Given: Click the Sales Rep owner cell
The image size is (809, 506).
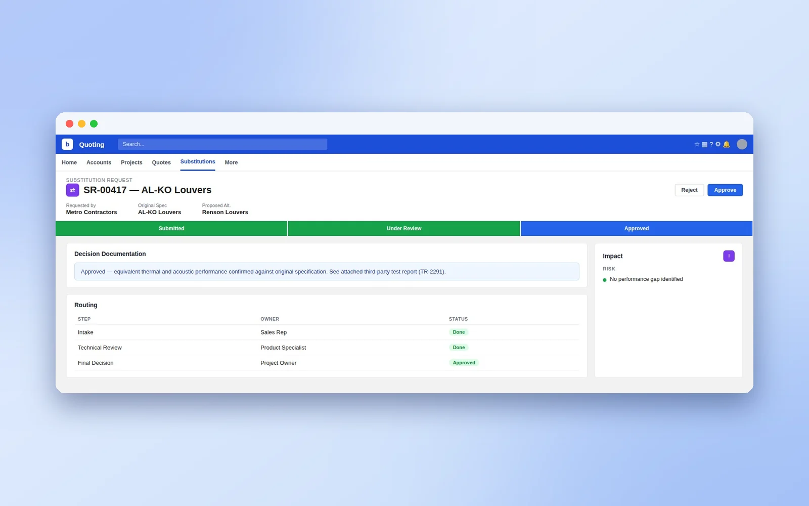Looking at the screenshot, I should click(x=274, y=332).
